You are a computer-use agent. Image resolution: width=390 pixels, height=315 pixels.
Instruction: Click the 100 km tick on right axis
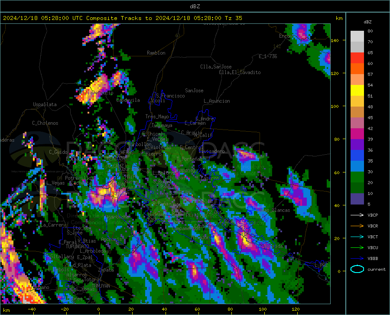click(x=335, y=107)
